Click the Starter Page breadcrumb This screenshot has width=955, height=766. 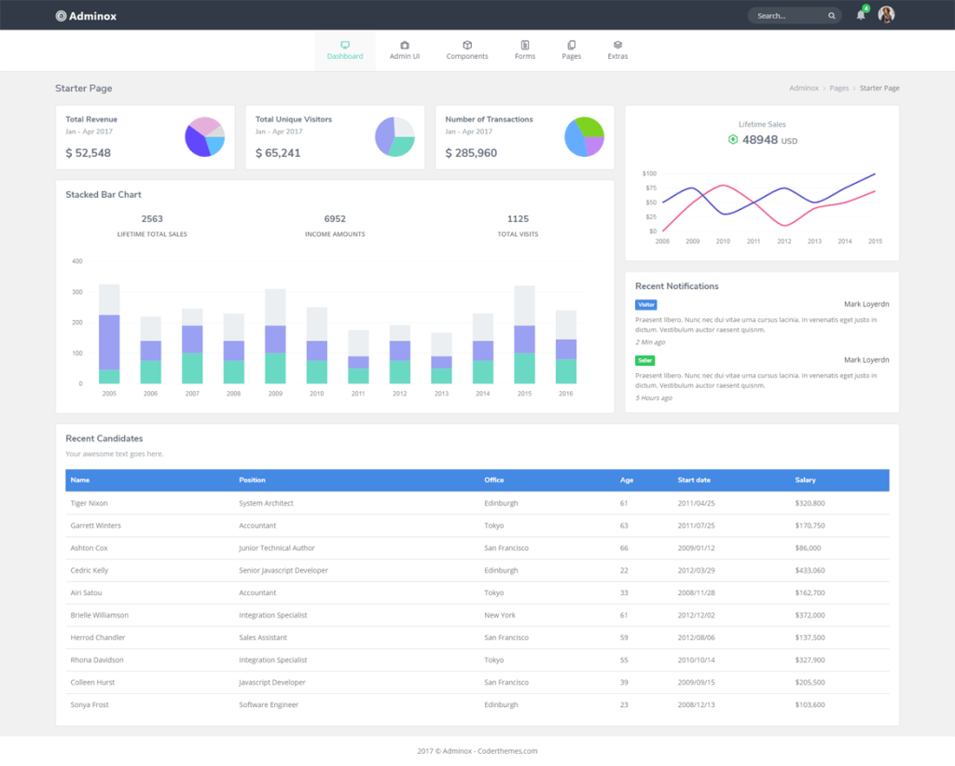pos(879,88)
